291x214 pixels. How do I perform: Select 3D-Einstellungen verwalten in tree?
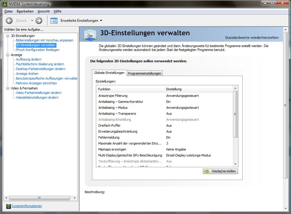36,45
